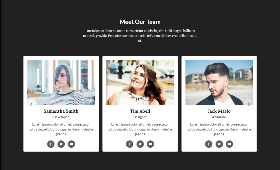The image size is (280, 170).
Task: Select Tim Abell's profile photo
Action: click(140, 82)
